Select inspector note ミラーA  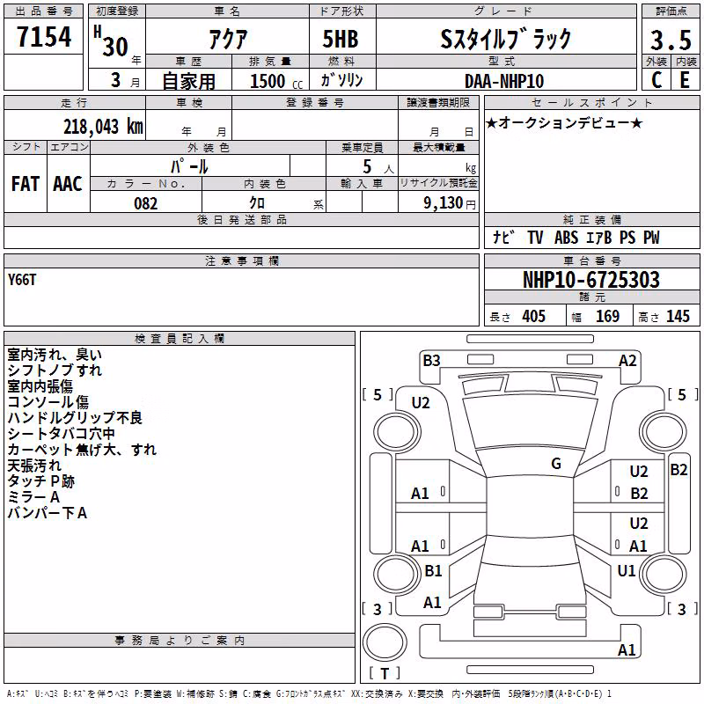click(x=33, y=496)
